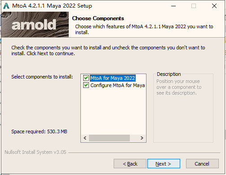
Task: Click the Space required 530.3 MB label
Action: [x=39, y=131]
